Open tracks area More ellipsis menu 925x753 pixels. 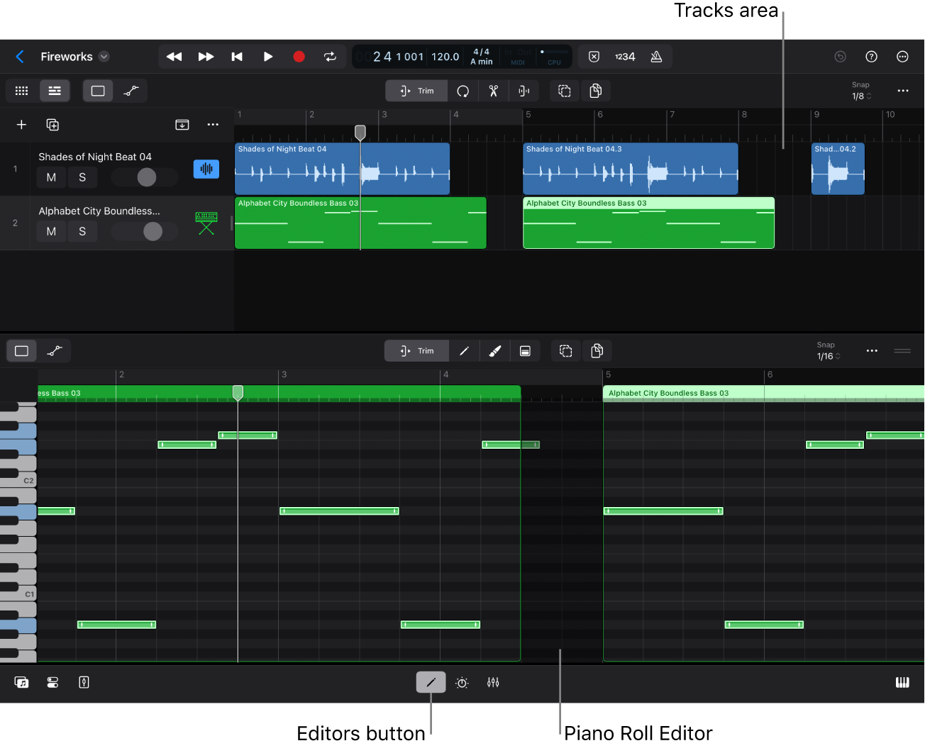(902, 91)
